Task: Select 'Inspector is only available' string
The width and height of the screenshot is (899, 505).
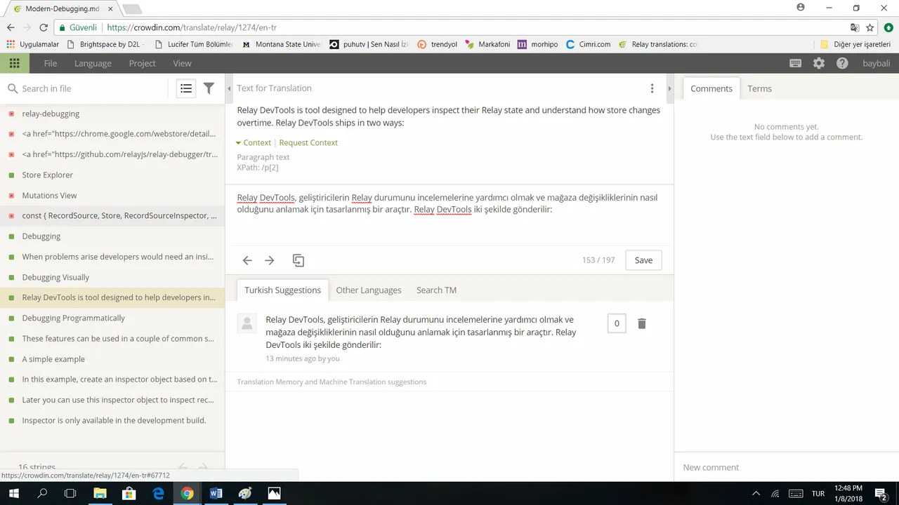Action: [112, 420]
